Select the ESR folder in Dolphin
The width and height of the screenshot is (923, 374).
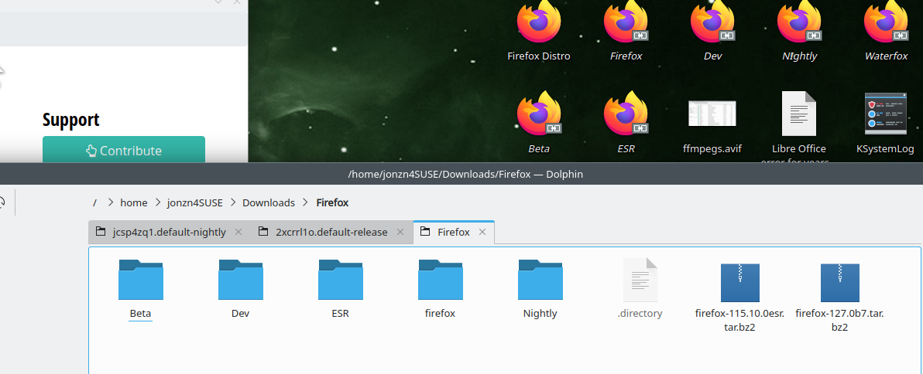pyautogui.click(x=340, y=280)
